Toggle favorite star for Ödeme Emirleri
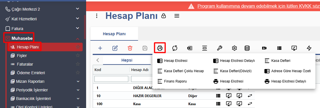Viewport: 320px width, 108px height. pyautogui.click(x=78, y=72)
